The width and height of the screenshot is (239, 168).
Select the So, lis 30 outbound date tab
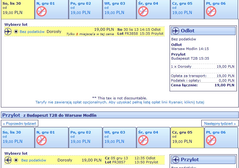(18, 9)
